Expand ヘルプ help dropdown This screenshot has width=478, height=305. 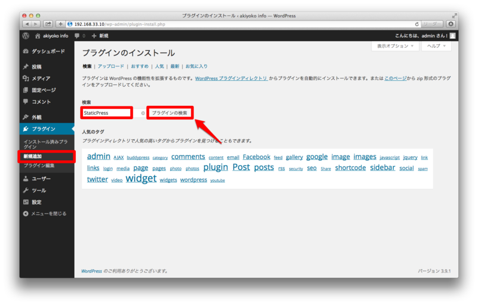(x=436, y=46)
